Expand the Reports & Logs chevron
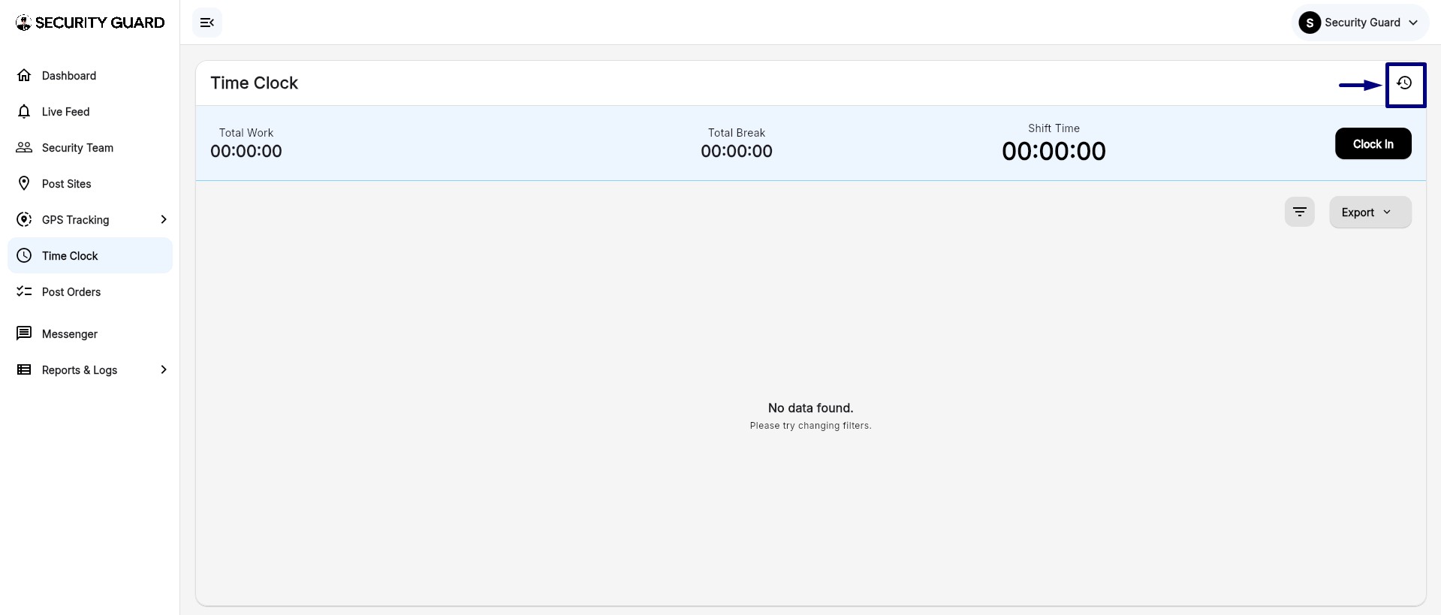 pos(163,369)
